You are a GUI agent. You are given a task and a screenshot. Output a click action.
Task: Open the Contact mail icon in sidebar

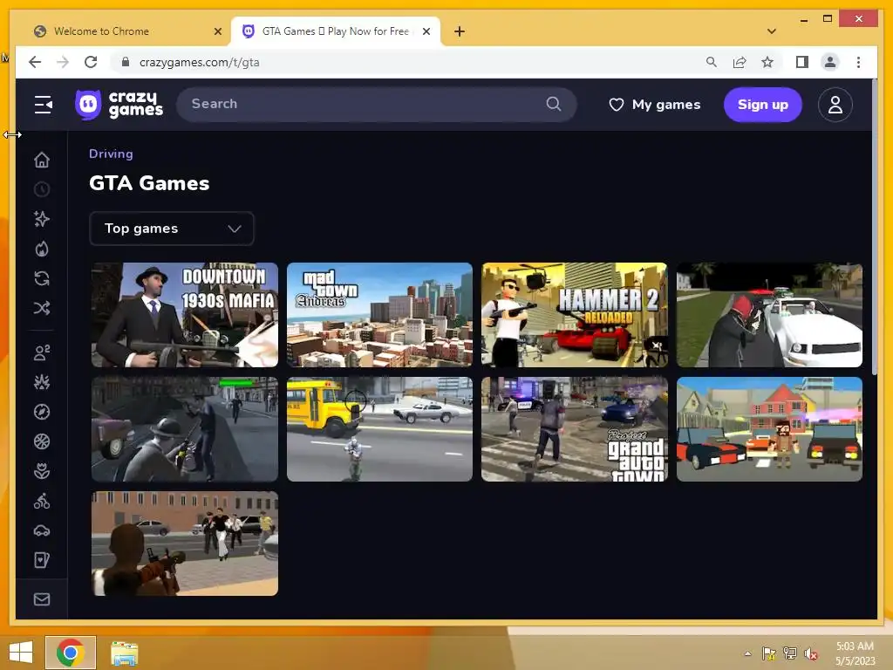pos(42,599)
